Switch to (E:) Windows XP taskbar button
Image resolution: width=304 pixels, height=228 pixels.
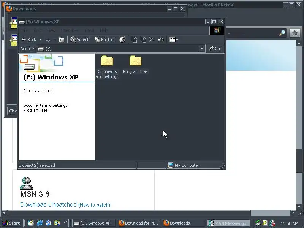point(94,223)
